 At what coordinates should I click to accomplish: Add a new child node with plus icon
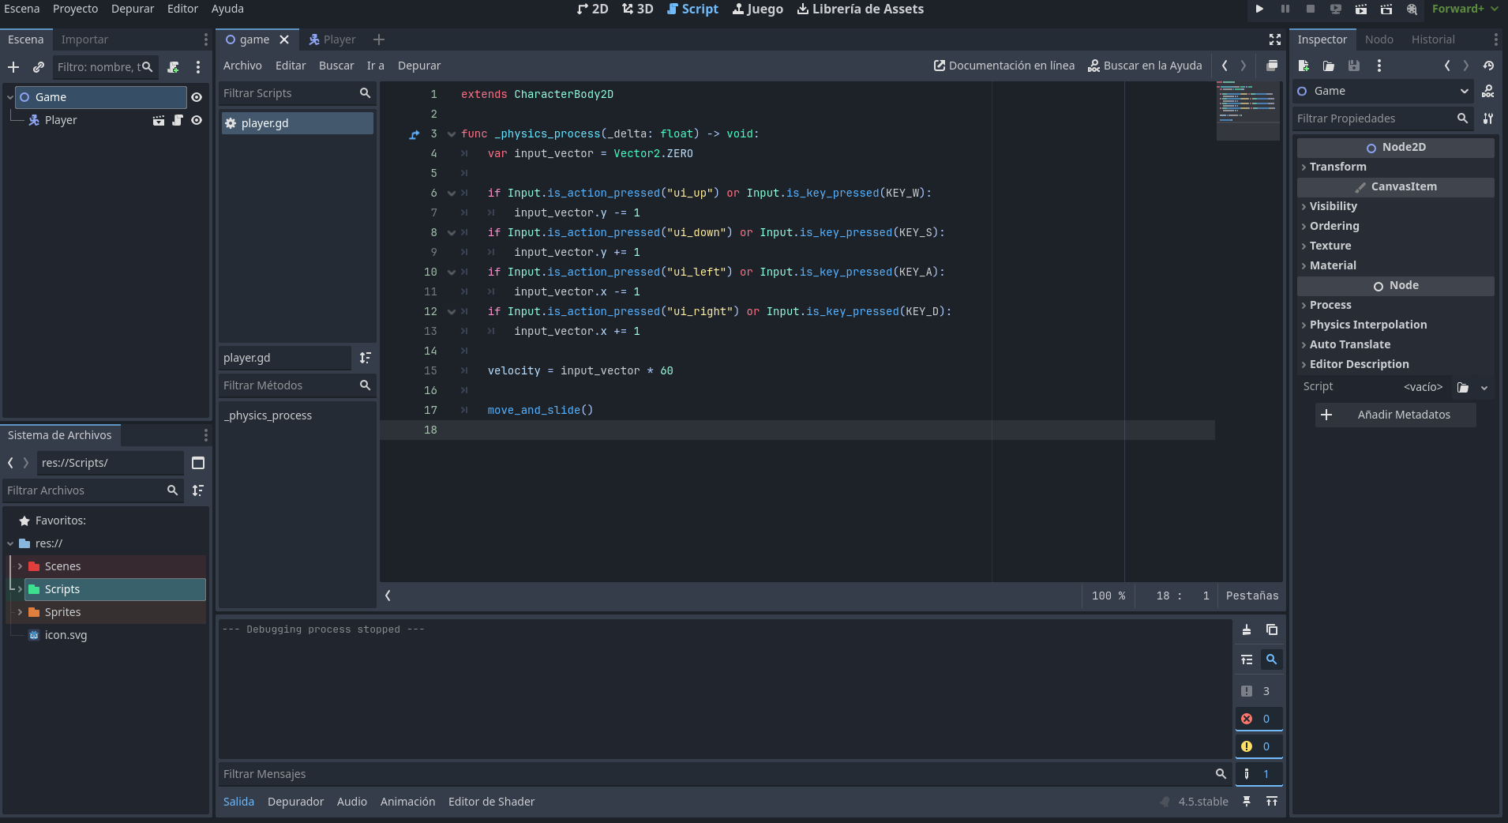(13, 67)
